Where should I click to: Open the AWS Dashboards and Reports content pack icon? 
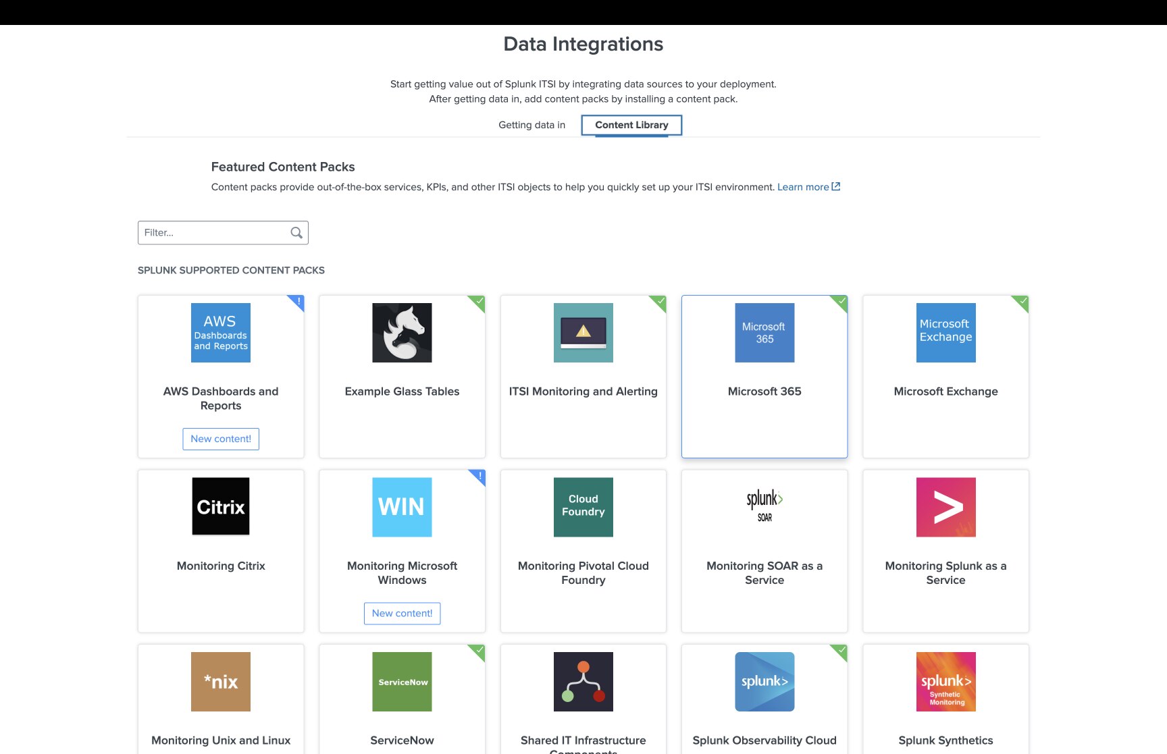(x=220, y=332)
